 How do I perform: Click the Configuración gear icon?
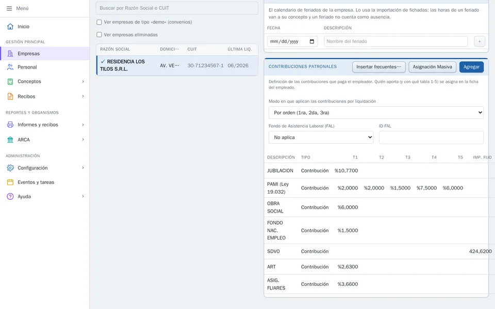[x=10, y=168]
